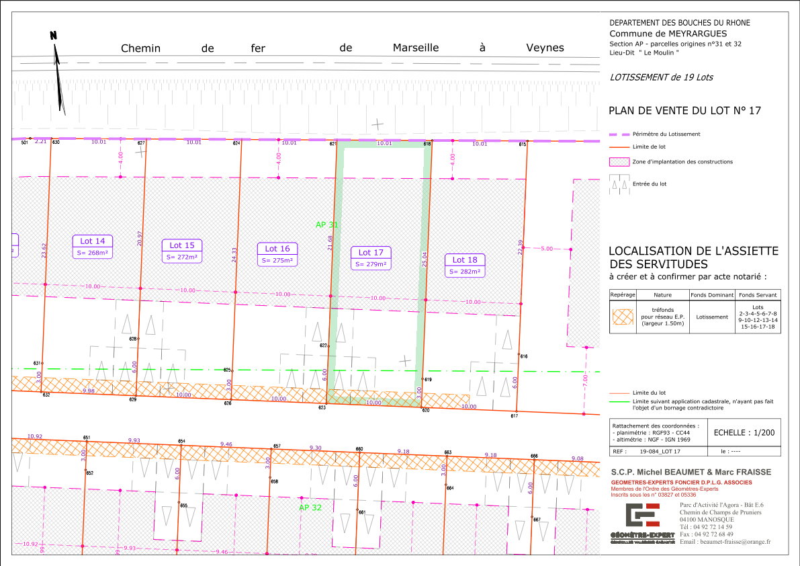800x566 pixels.
Task: Click the 'Repérage' table header
Action: coord(623,294)
